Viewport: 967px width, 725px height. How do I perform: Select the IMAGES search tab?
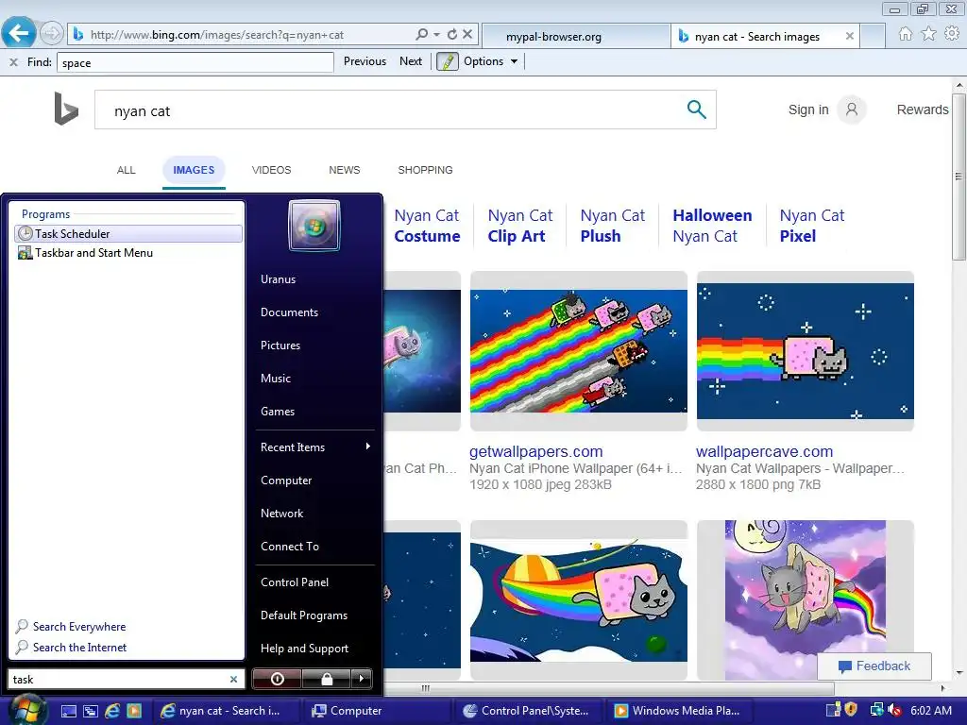[194, 170]
